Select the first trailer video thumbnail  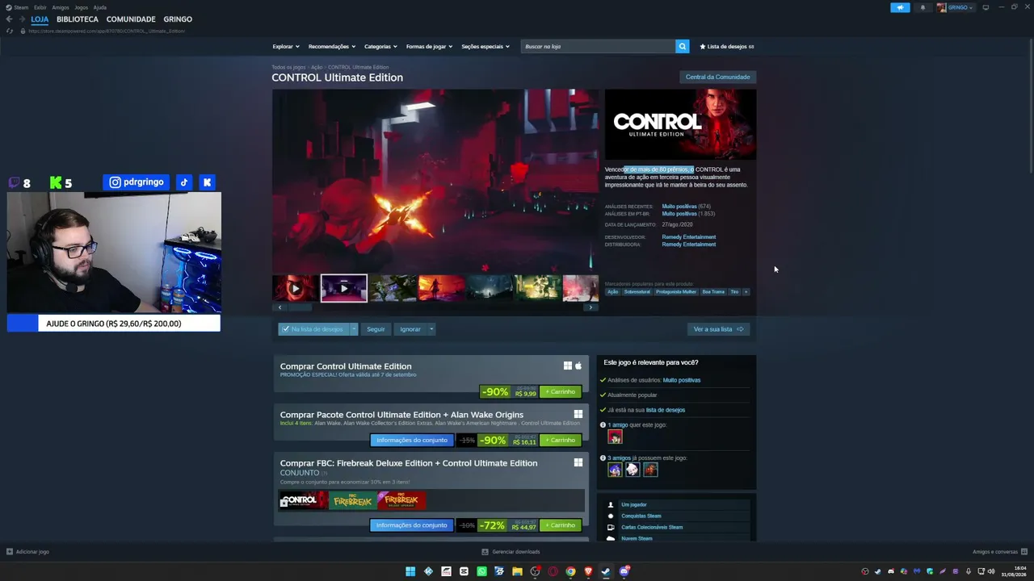point(296,288)
